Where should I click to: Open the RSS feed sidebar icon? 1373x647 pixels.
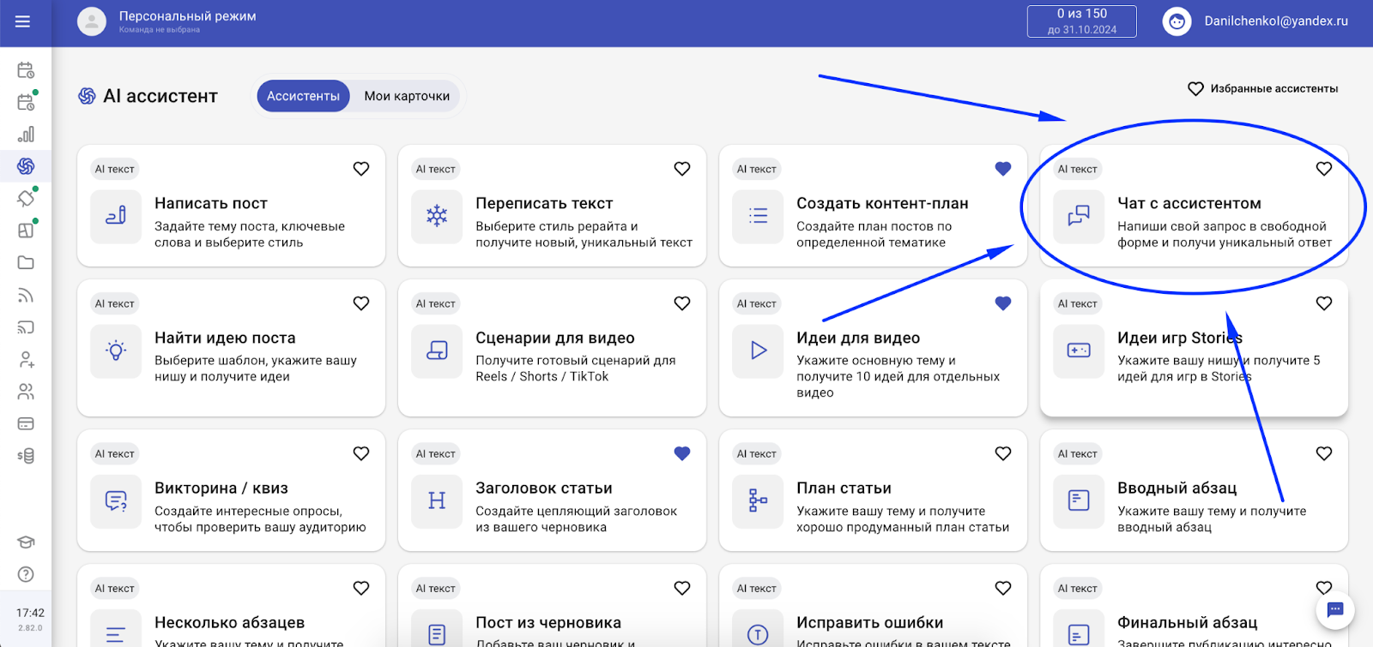[x=26, y=296]
